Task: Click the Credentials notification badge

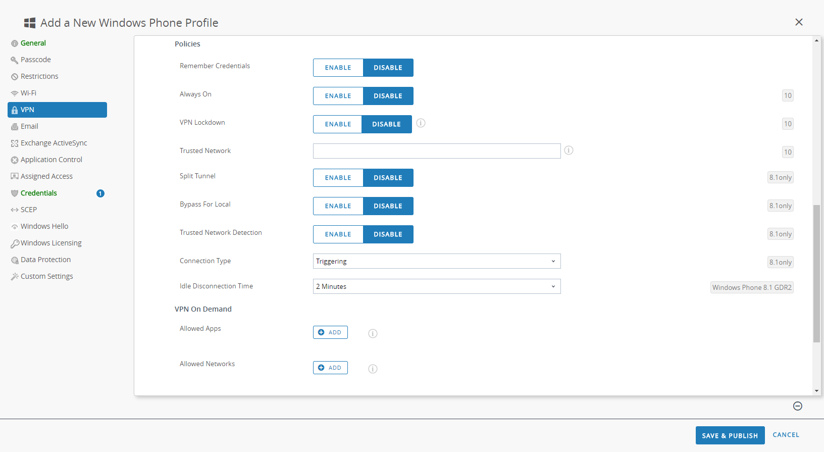Action: coord(100,193)
